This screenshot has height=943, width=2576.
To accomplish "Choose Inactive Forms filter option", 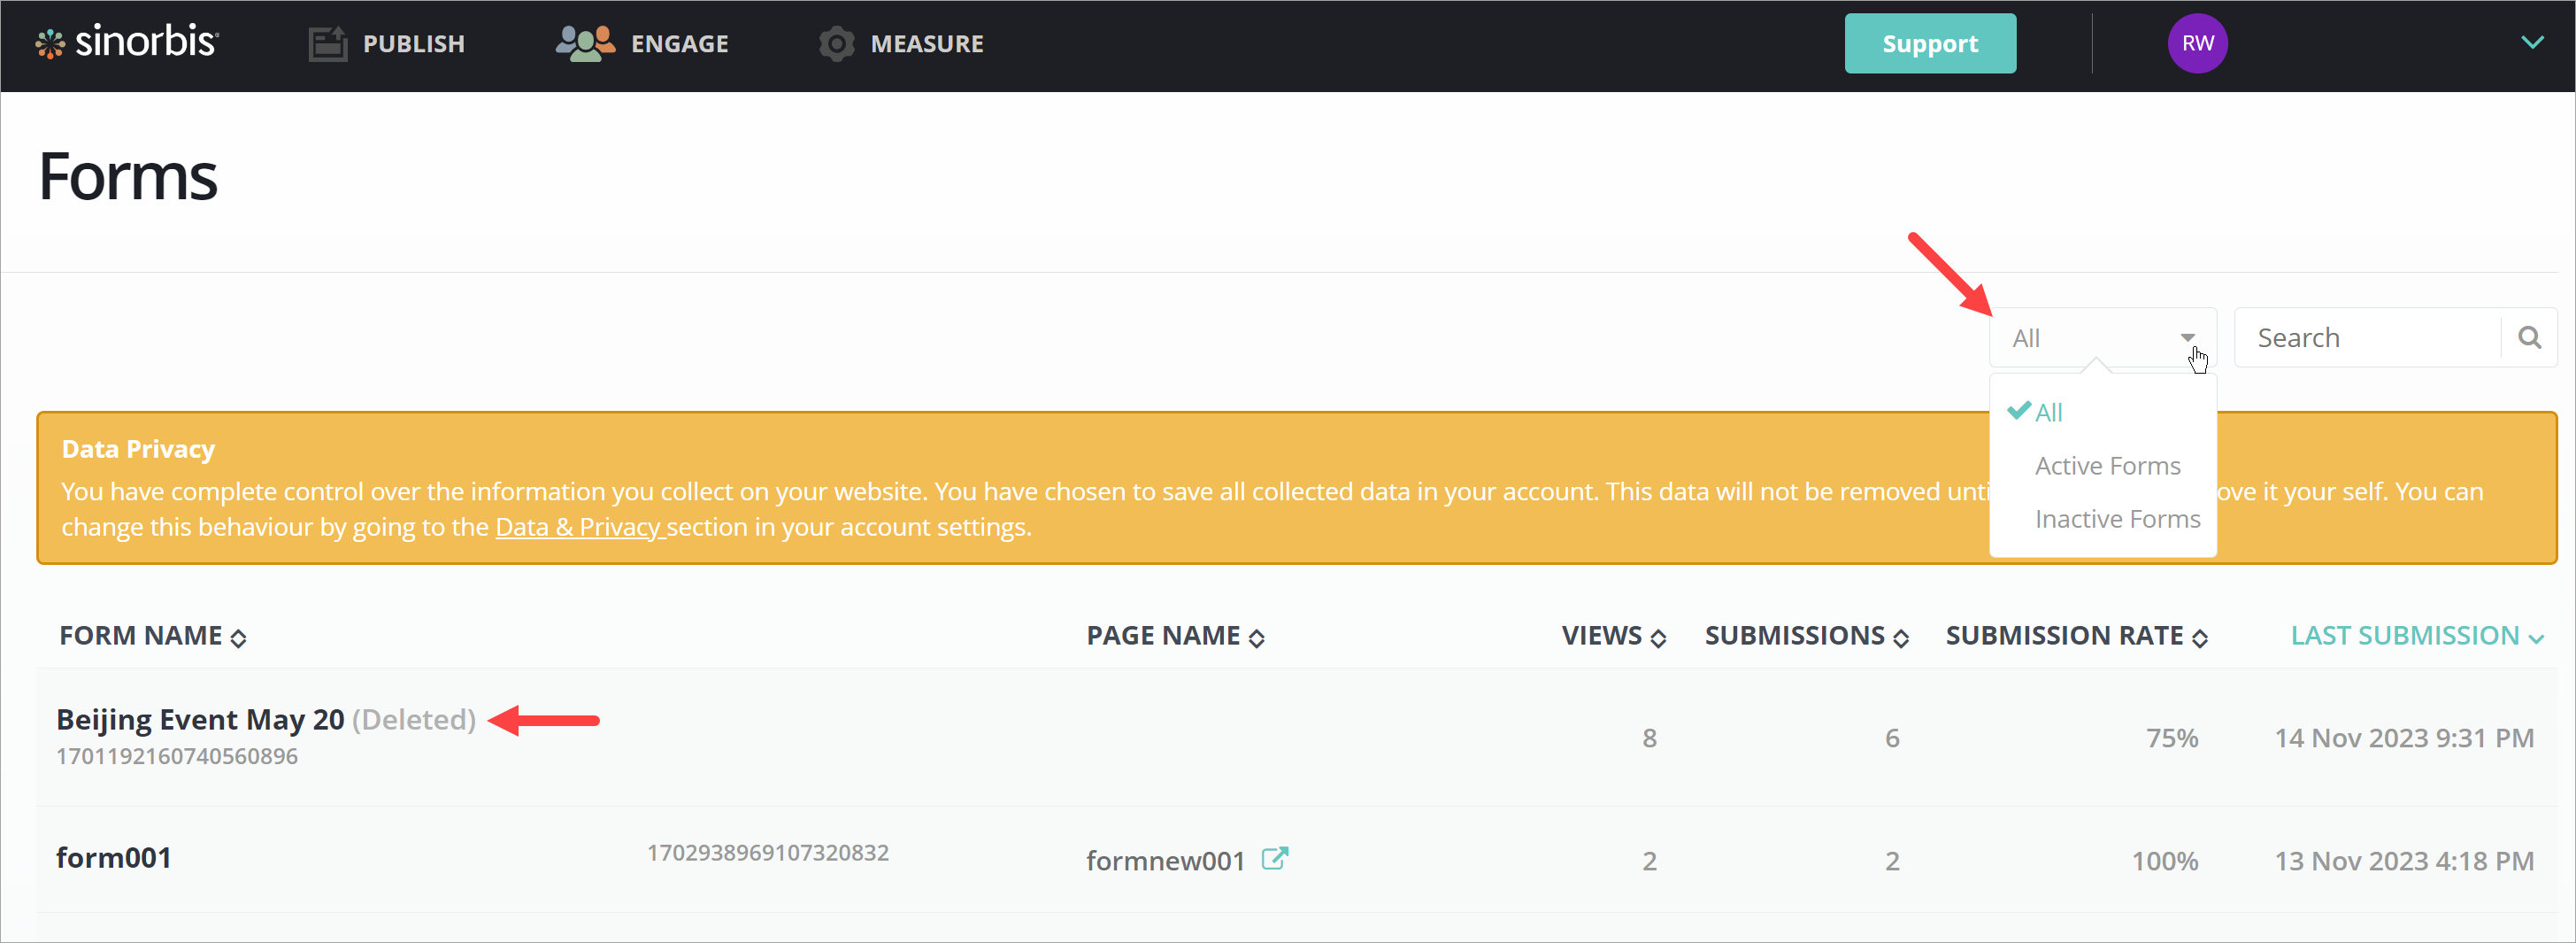I will pyautogui.click(x=2116, y=520).
